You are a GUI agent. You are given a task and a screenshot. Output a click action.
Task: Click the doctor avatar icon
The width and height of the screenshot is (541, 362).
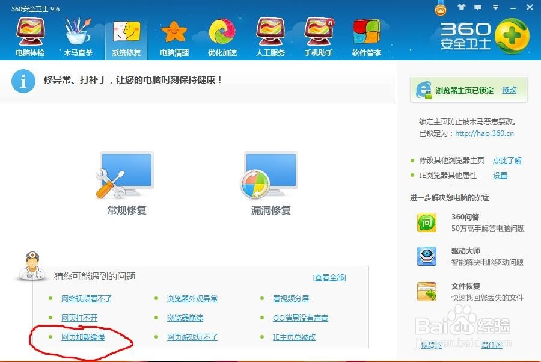32,265
